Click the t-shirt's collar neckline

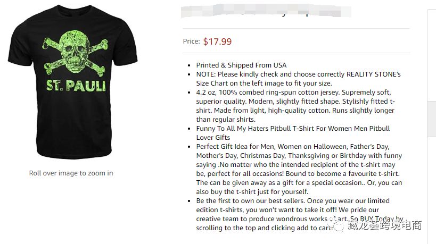(x=72, y=12)
